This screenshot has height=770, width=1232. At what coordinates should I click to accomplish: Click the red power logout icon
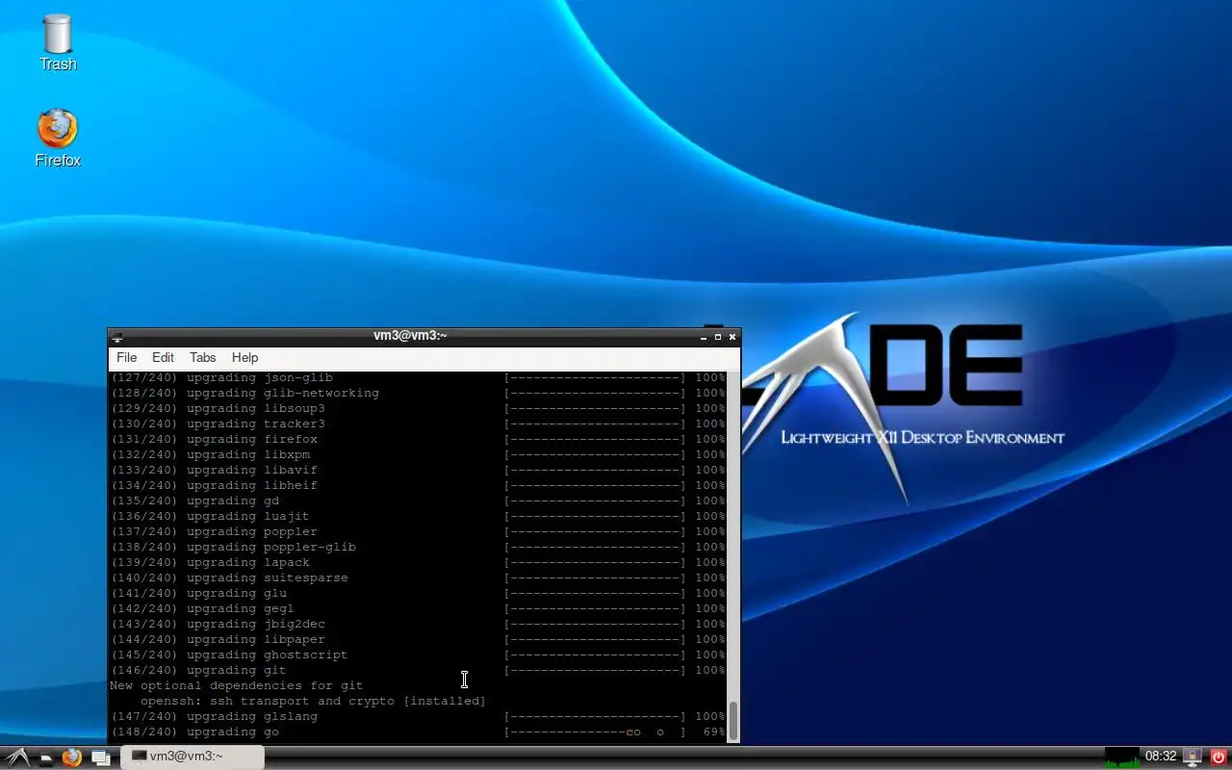(1219, 757)
